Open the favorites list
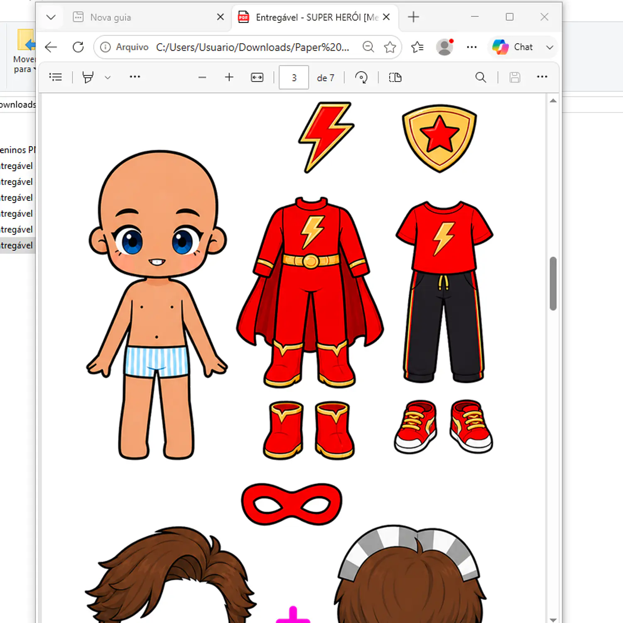The height and width of the screenshot is (623, 623). 417,47
